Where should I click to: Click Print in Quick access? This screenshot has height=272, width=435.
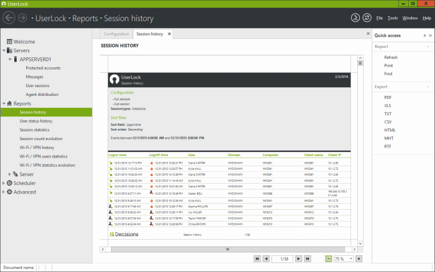pyautogui.click(x=388, y=65)
